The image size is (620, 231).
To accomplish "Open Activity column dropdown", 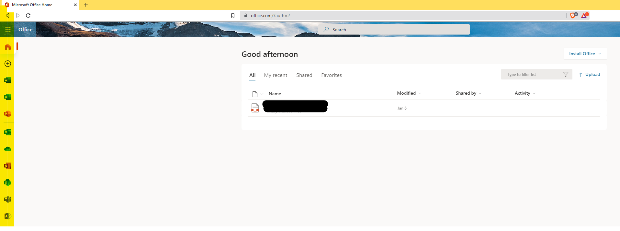I will tap(525, 93).
